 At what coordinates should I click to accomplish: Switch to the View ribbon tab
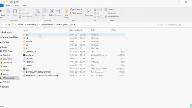[x=25, y=5]
